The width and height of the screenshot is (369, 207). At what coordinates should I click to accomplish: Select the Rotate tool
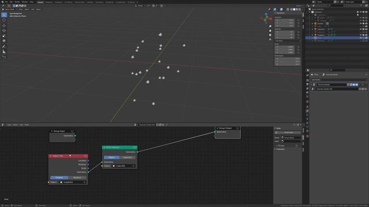pos(4,30)
